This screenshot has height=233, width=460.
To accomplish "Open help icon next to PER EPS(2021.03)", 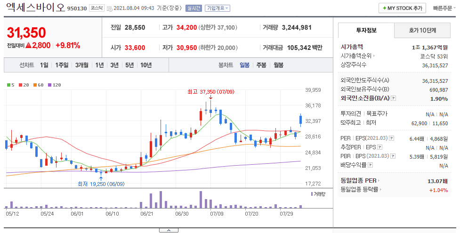I will pyautogui.click(x=392, y=138).
